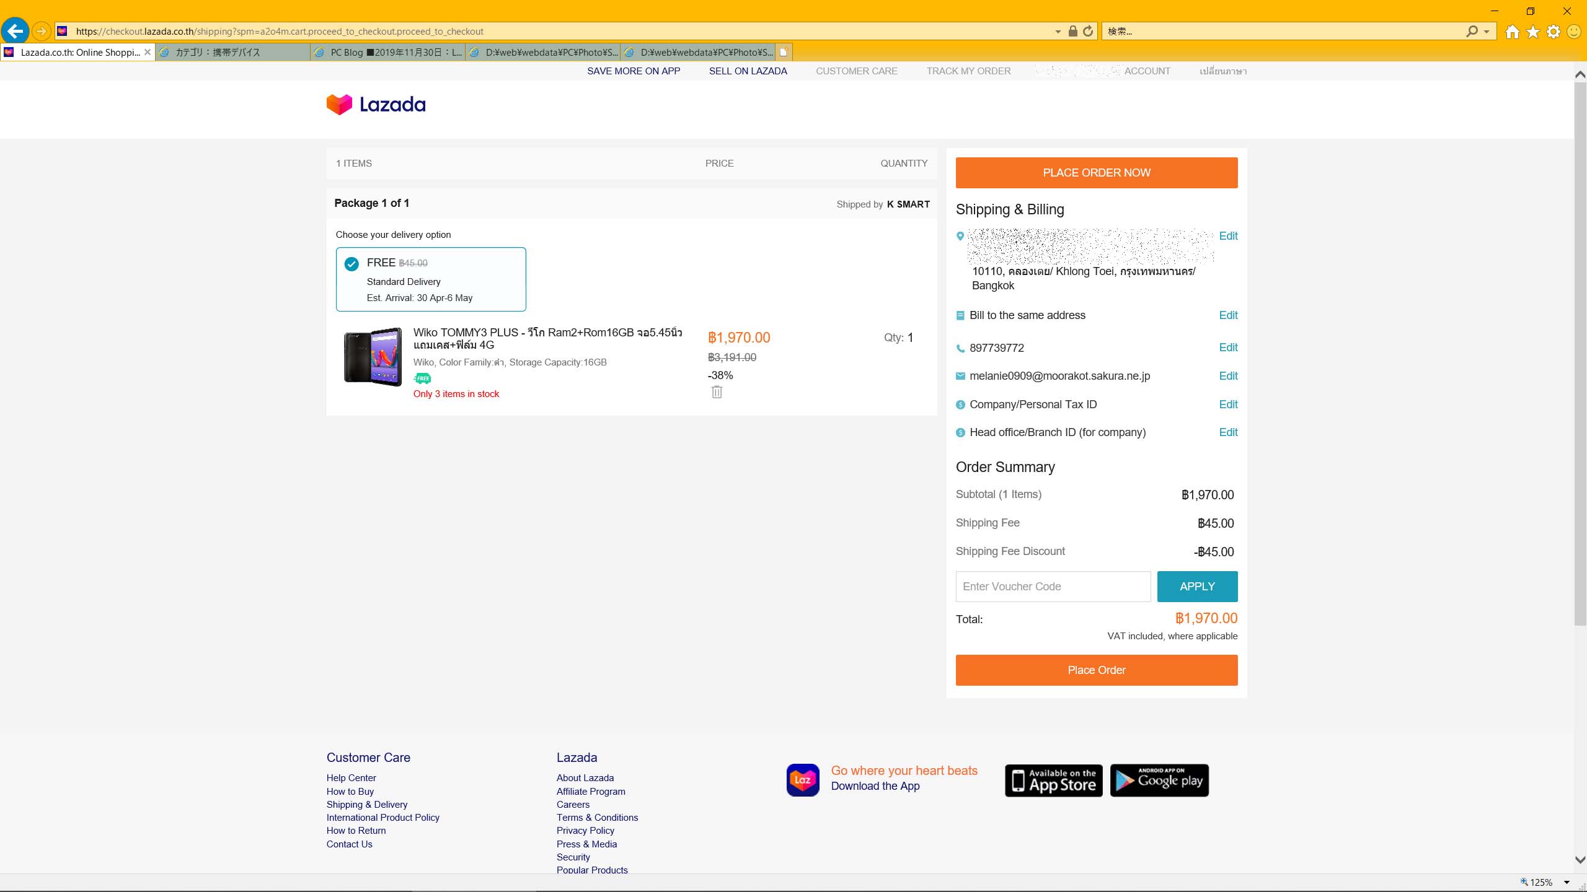The image size is (1587, 892).
Task: Open the App Store badge
Action: coord(1053,780)
